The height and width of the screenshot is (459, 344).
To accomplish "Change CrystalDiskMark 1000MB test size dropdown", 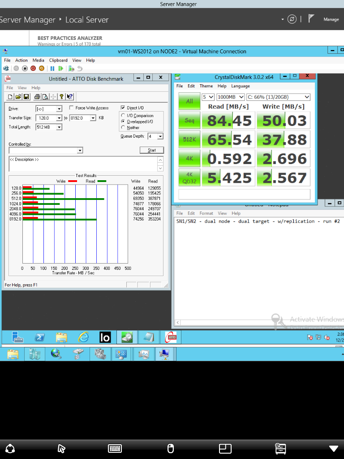I will 231,97.
